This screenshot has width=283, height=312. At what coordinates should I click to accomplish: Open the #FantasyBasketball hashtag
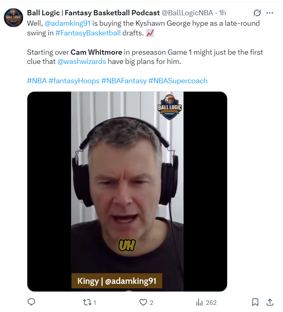coord(88,33)
